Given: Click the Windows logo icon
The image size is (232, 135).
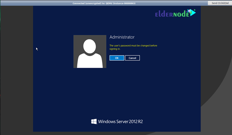Looking at the screenshot, I should [x=94, y=122].
